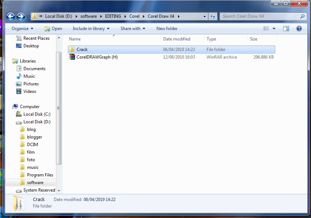Open the Share with menu
The width and height of the screenshot is (311, 218).
coord(133,29)
